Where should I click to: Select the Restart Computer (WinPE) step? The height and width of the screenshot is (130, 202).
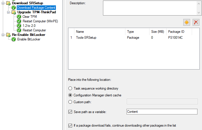(x=40, y=21)
